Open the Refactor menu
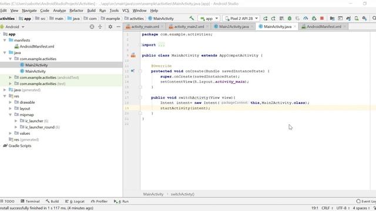 tap(76, 11)
